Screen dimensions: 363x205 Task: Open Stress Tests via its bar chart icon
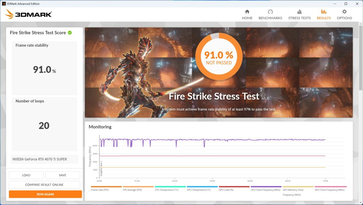coord(299,11)
